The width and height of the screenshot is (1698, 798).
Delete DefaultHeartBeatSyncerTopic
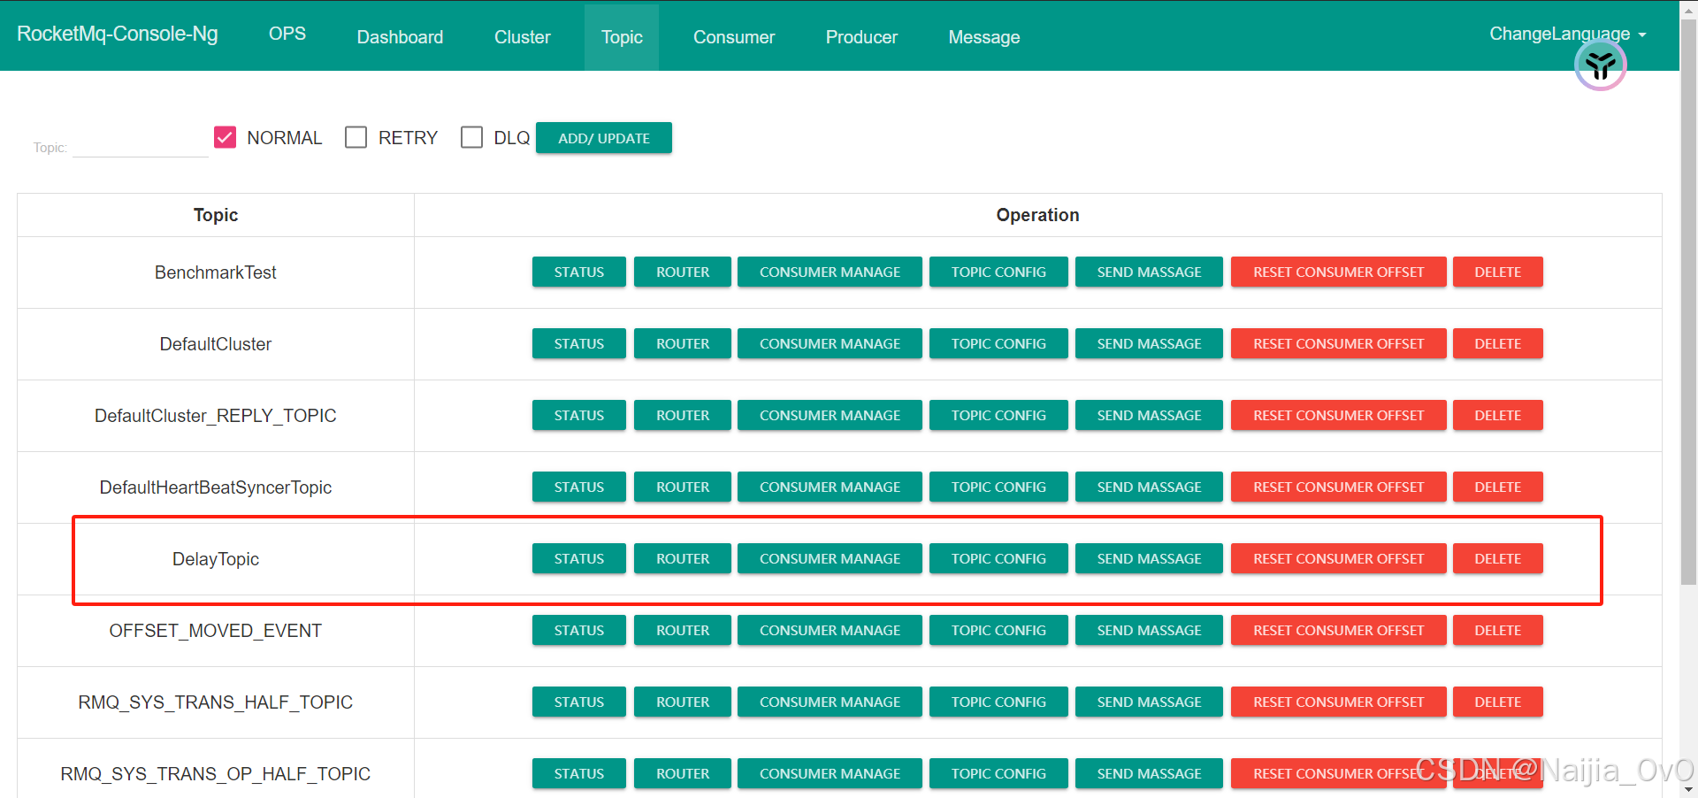point(1497,487)
